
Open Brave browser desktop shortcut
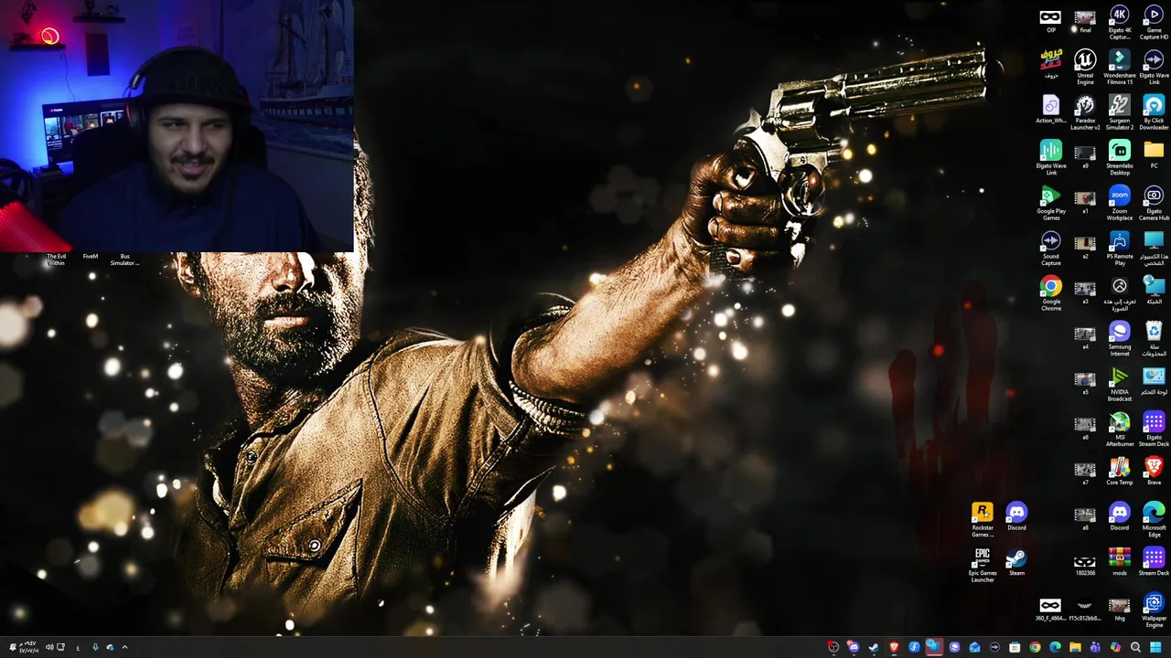(1154, 472)
